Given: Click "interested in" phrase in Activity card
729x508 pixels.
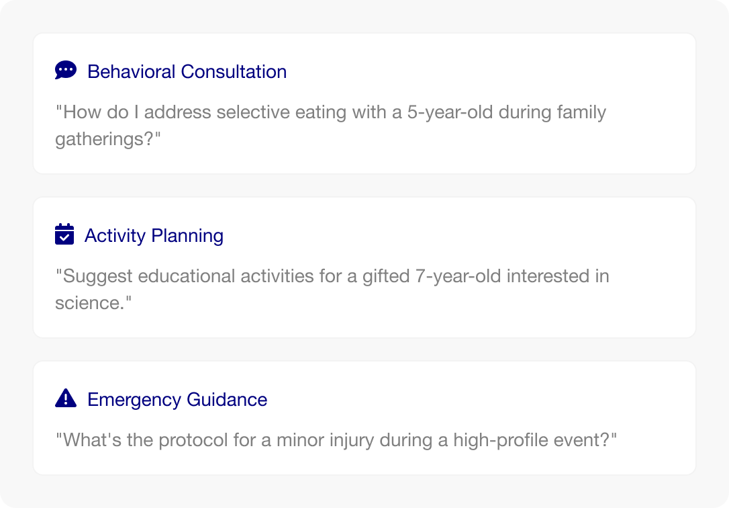Looking at the screenshot, I should (x=558, y=276).
